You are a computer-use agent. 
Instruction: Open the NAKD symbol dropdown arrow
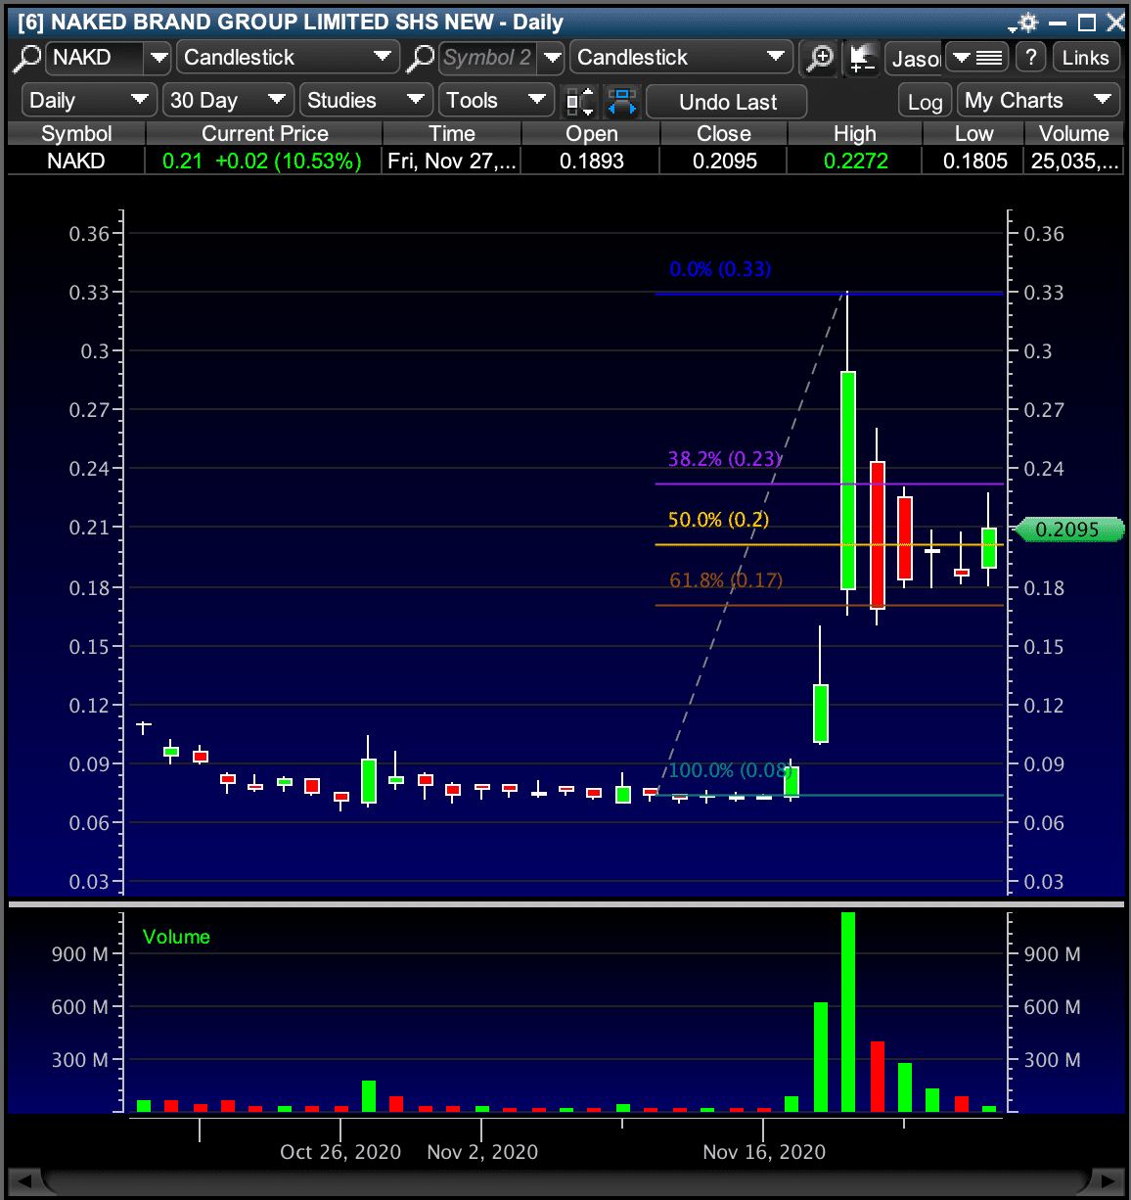pos(158,58)
